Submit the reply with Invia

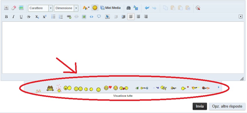pos(200,106)
